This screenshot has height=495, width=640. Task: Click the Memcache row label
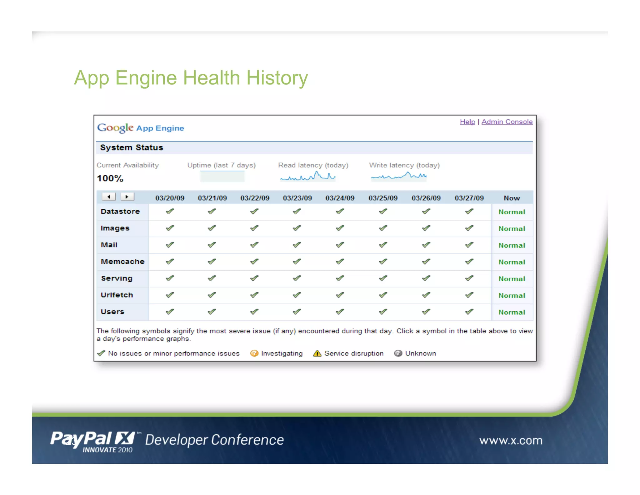pos(122,262)
